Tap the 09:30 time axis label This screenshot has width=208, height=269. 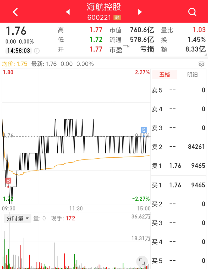coord(9,208)
